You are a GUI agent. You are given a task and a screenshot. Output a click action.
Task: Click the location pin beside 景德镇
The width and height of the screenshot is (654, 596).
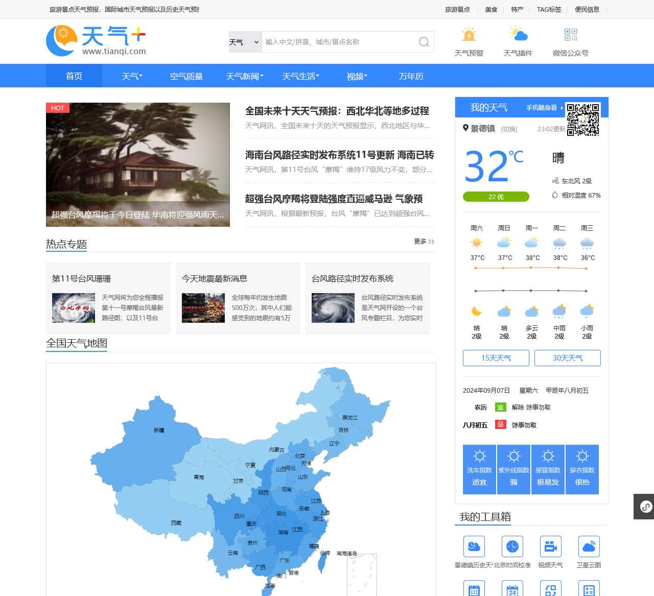(465, 128)
